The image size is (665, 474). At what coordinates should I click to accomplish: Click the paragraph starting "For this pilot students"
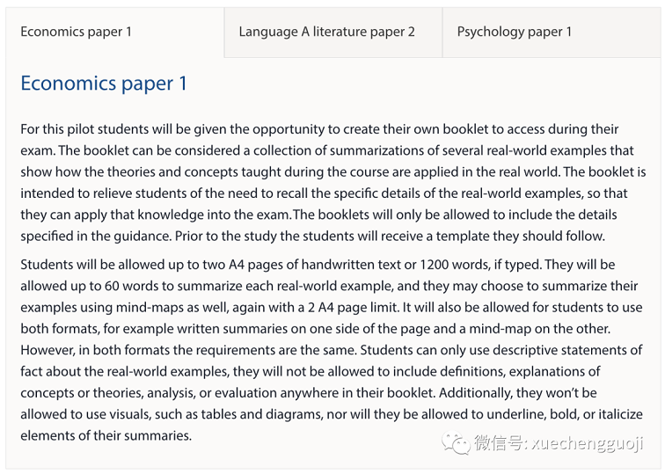click(332, 182)
